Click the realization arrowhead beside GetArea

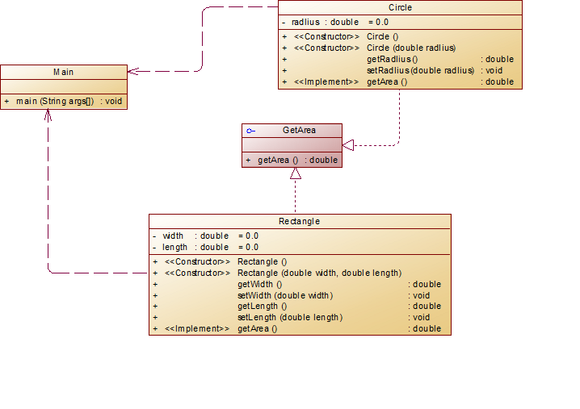pos(348,145)
